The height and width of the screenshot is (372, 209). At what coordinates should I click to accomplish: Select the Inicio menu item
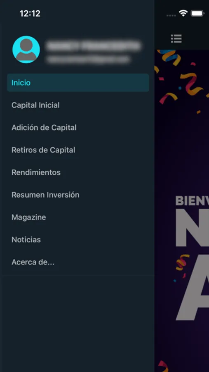78,83
